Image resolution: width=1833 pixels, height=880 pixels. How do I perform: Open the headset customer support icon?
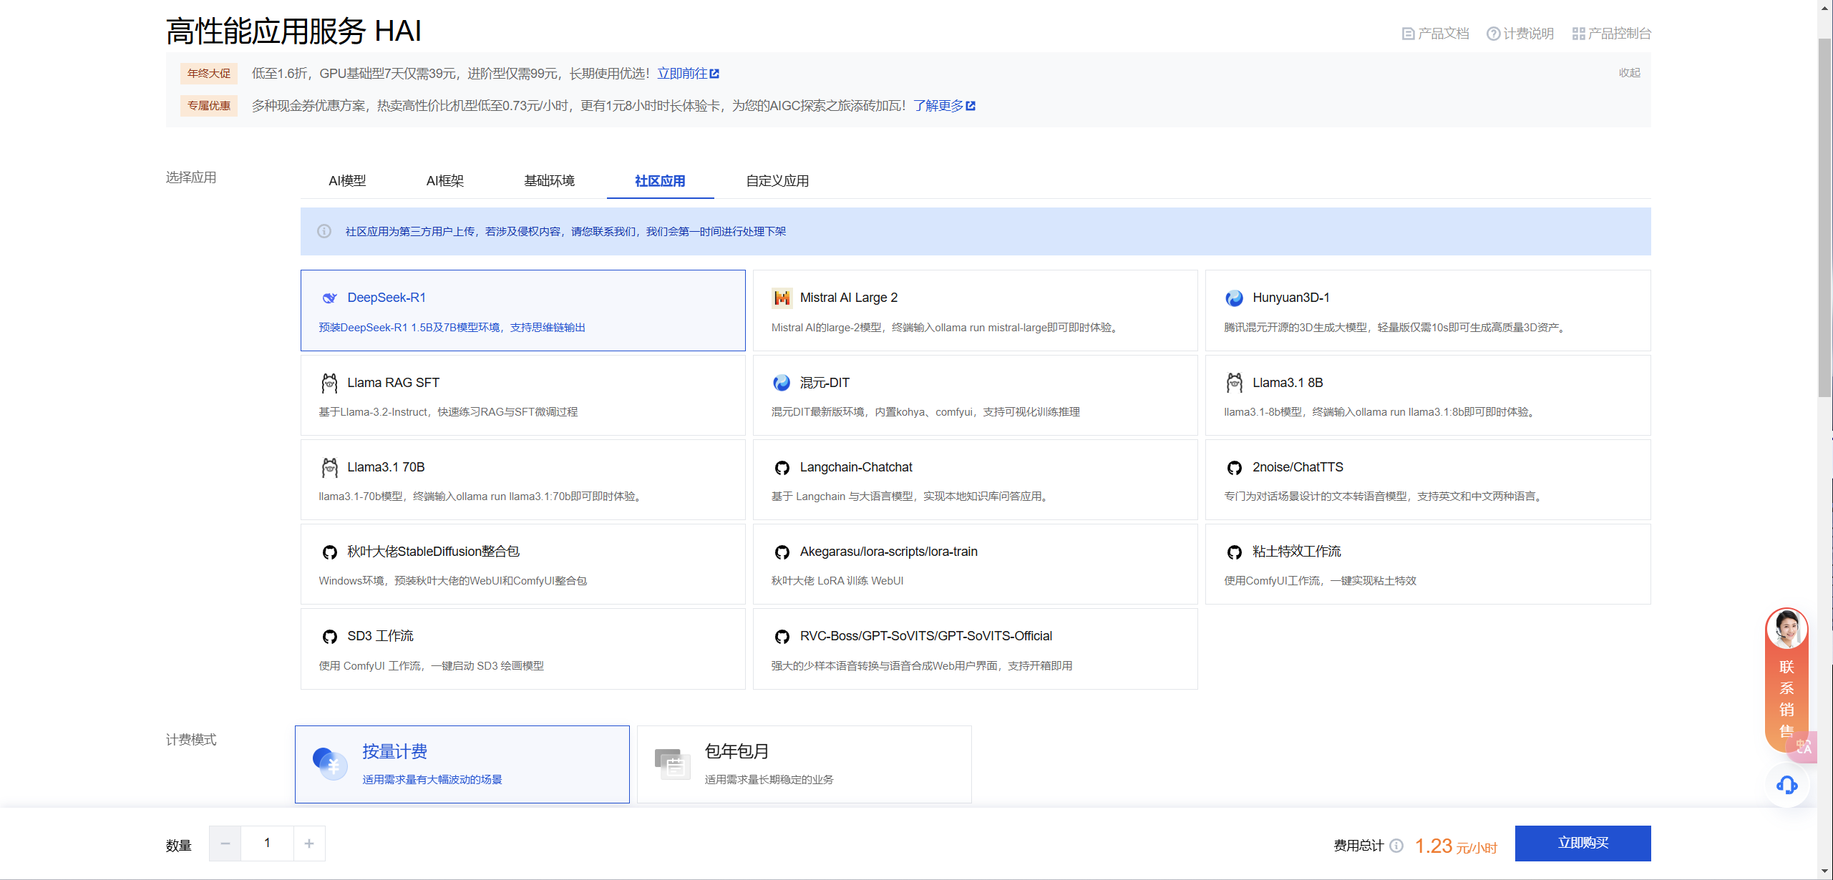1786,785
